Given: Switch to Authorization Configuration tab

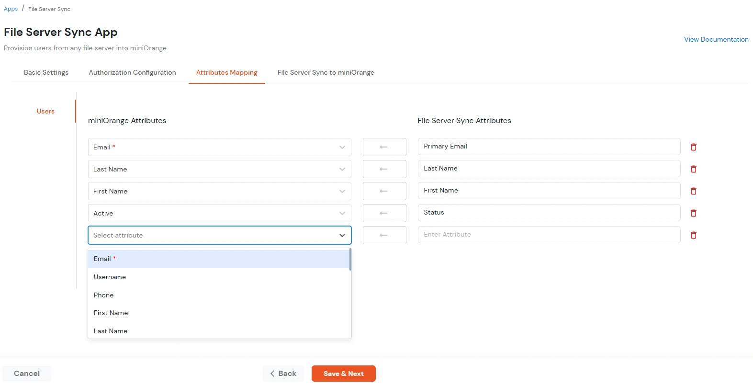Looking at the screenshot, I should 132,72.
